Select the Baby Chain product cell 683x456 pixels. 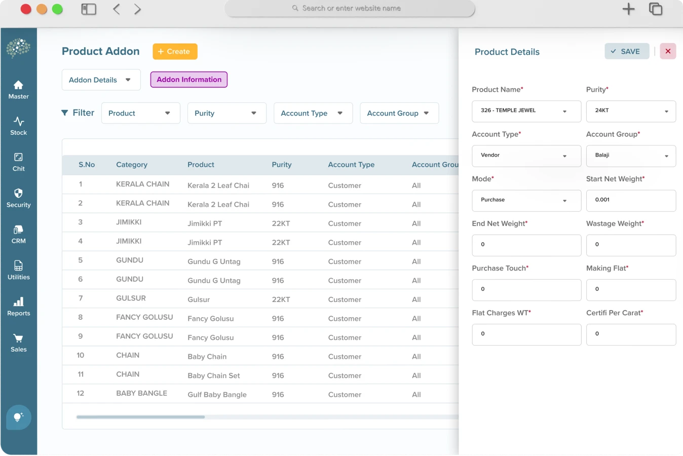[207, 357]
